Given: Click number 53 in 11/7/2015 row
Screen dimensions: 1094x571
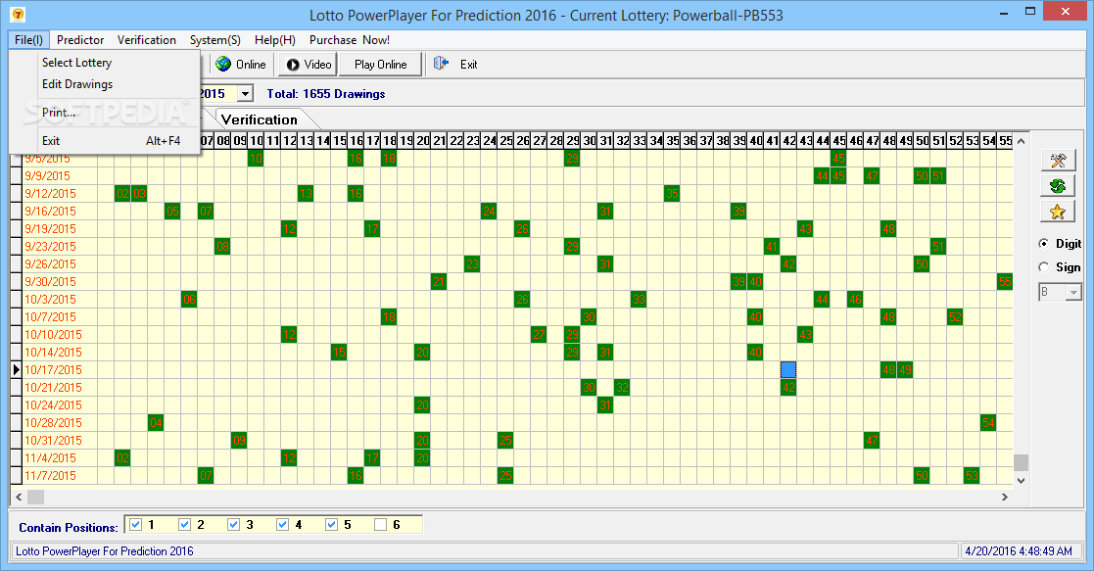Looking at the screenshot, I should pyautogui.click(x=972, y=475).
